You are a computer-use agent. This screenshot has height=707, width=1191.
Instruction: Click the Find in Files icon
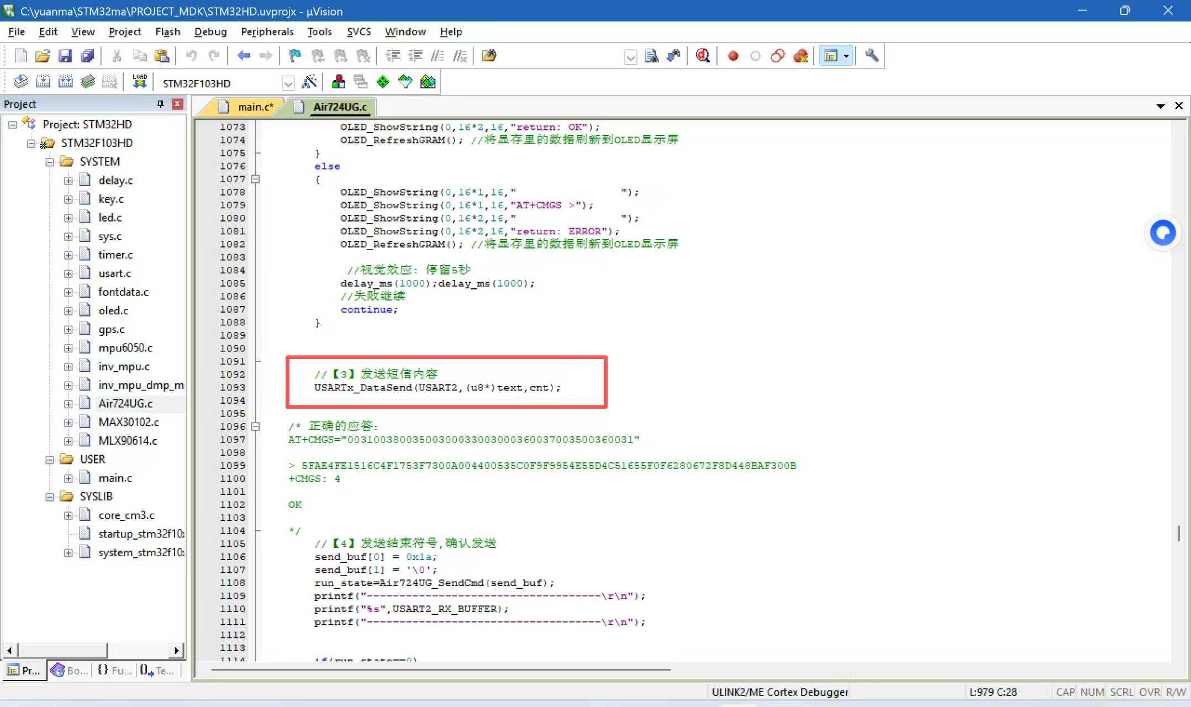pos(489,56)
